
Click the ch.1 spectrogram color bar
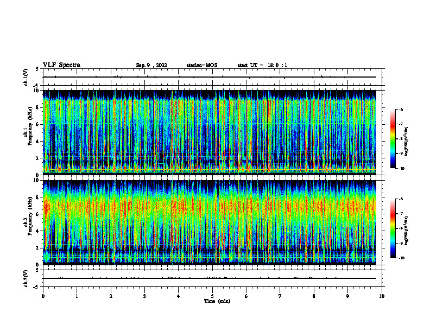click(393, 139)
